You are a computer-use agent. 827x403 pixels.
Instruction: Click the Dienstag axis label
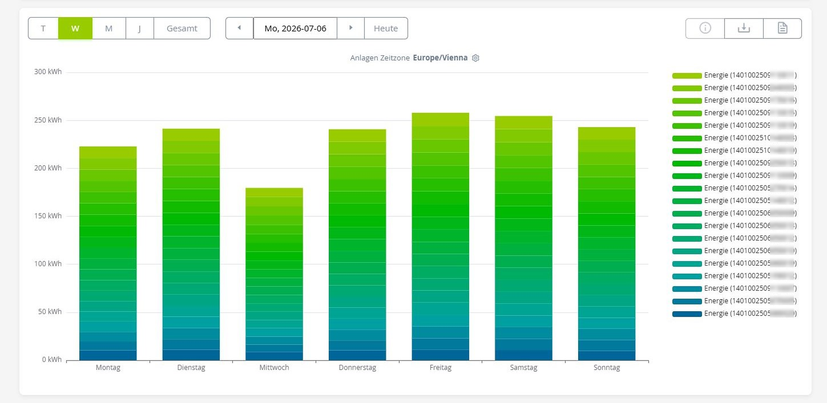point(191,368)
